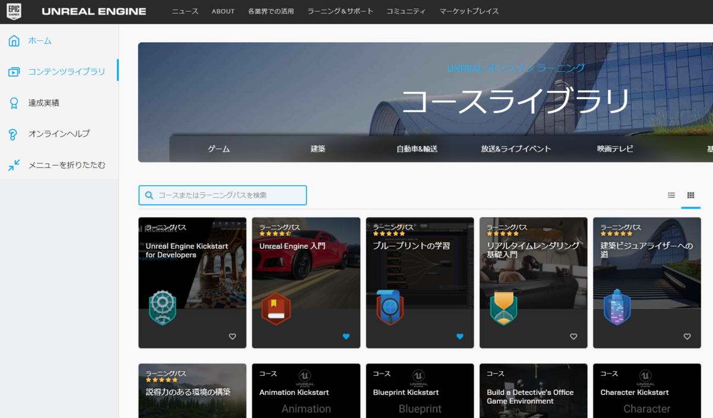The height and width of the screenshot is (418, 713).
Task: Click the Unreal logo on Blueprint Kickstart card
Action: coord(419,378)
